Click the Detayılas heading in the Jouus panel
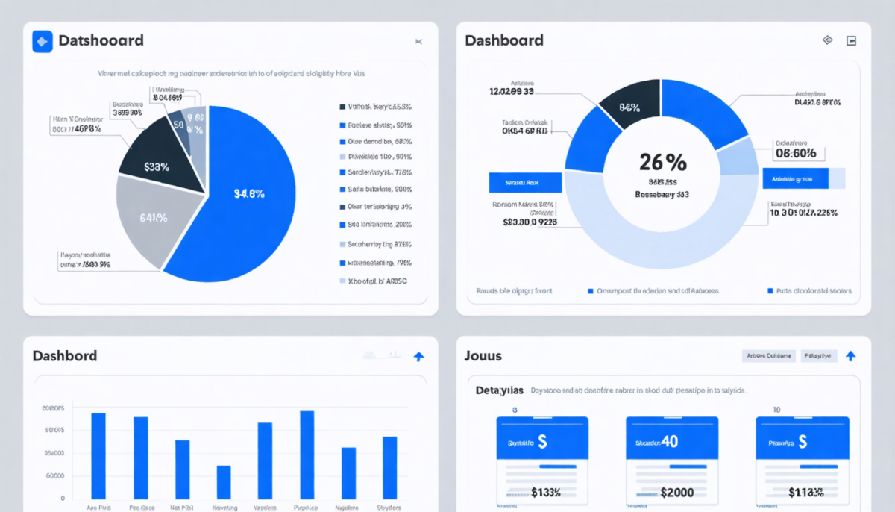Image resolution: width=895 pixels, height=512 pixels. (499, 390)
